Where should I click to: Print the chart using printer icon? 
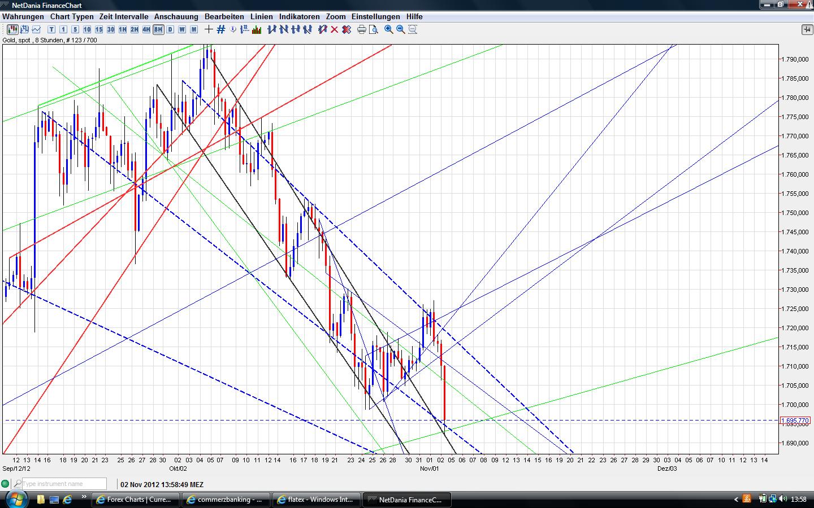click(362, 29)
